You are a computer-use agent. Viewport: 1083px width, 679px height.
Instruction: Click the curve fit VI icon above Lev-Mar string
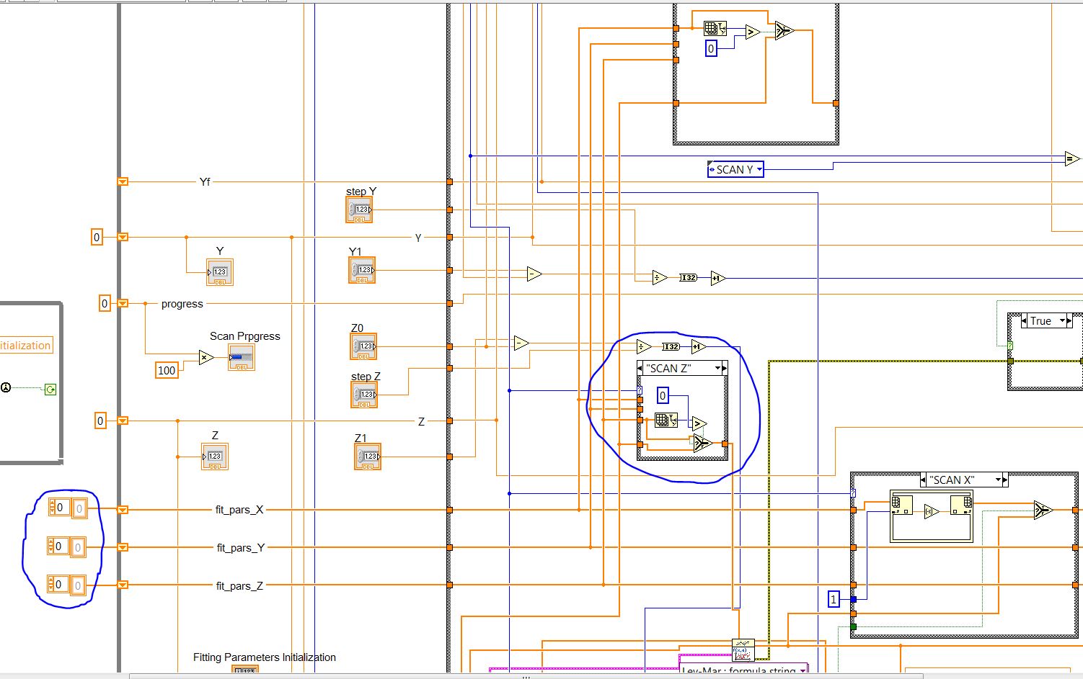[743, 650]
